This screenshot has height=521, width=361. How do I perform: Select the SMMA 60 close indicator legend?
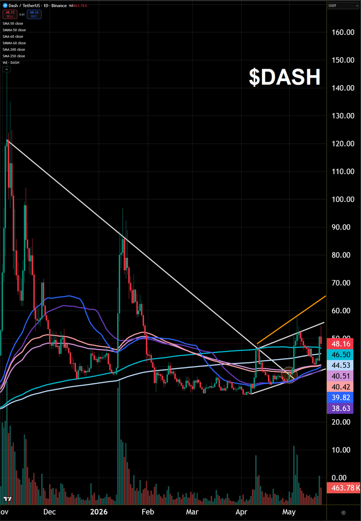coord(14,43)
